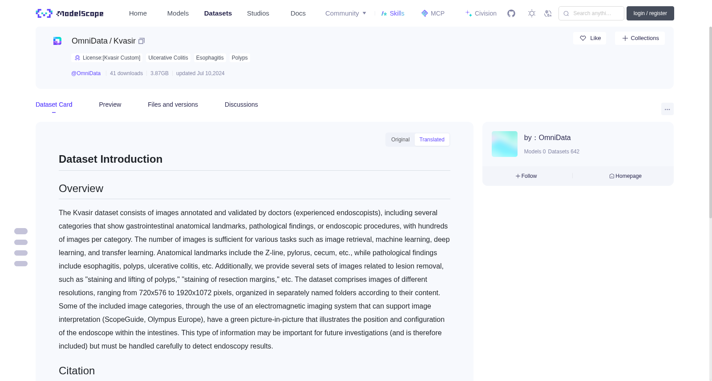Open the Datasets section
Viewport: 712px width, 381px height.
click(x=218, y=13)
